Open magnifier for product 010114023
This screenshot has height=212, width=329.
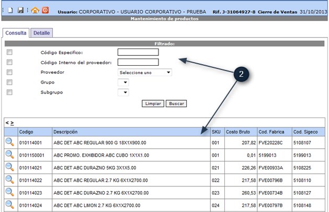(x=9, y=193)
